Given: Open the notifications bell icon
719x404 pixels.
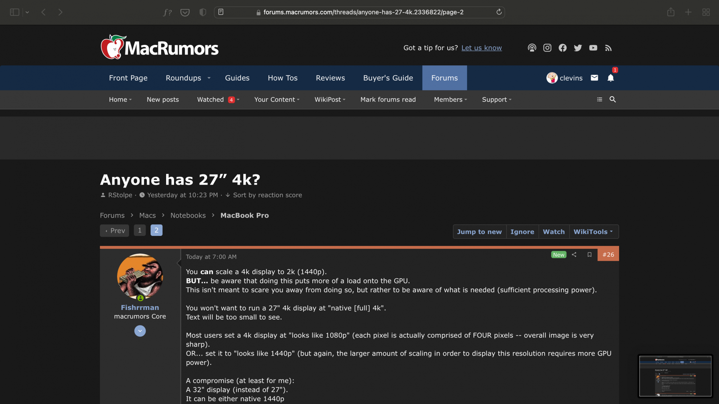Looking at the screenshot, I should [610, 78].
